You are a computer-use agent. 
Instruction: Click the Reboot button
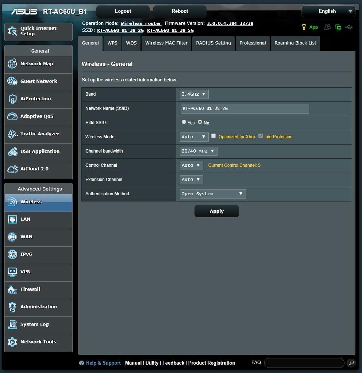pos(180,11)
